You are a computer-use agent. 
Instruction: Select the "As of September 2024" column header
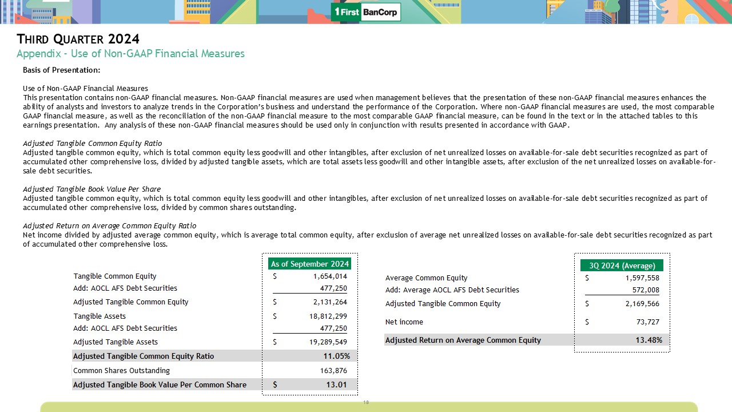309,264
